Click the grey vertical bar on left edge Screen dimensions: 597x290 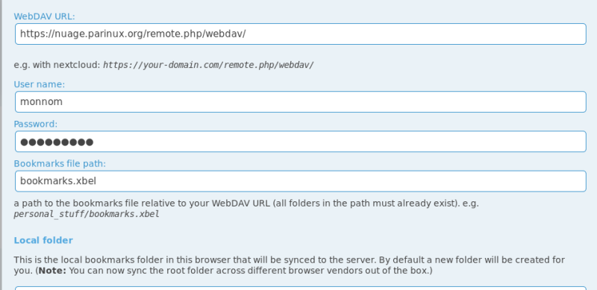click(1, 145)
